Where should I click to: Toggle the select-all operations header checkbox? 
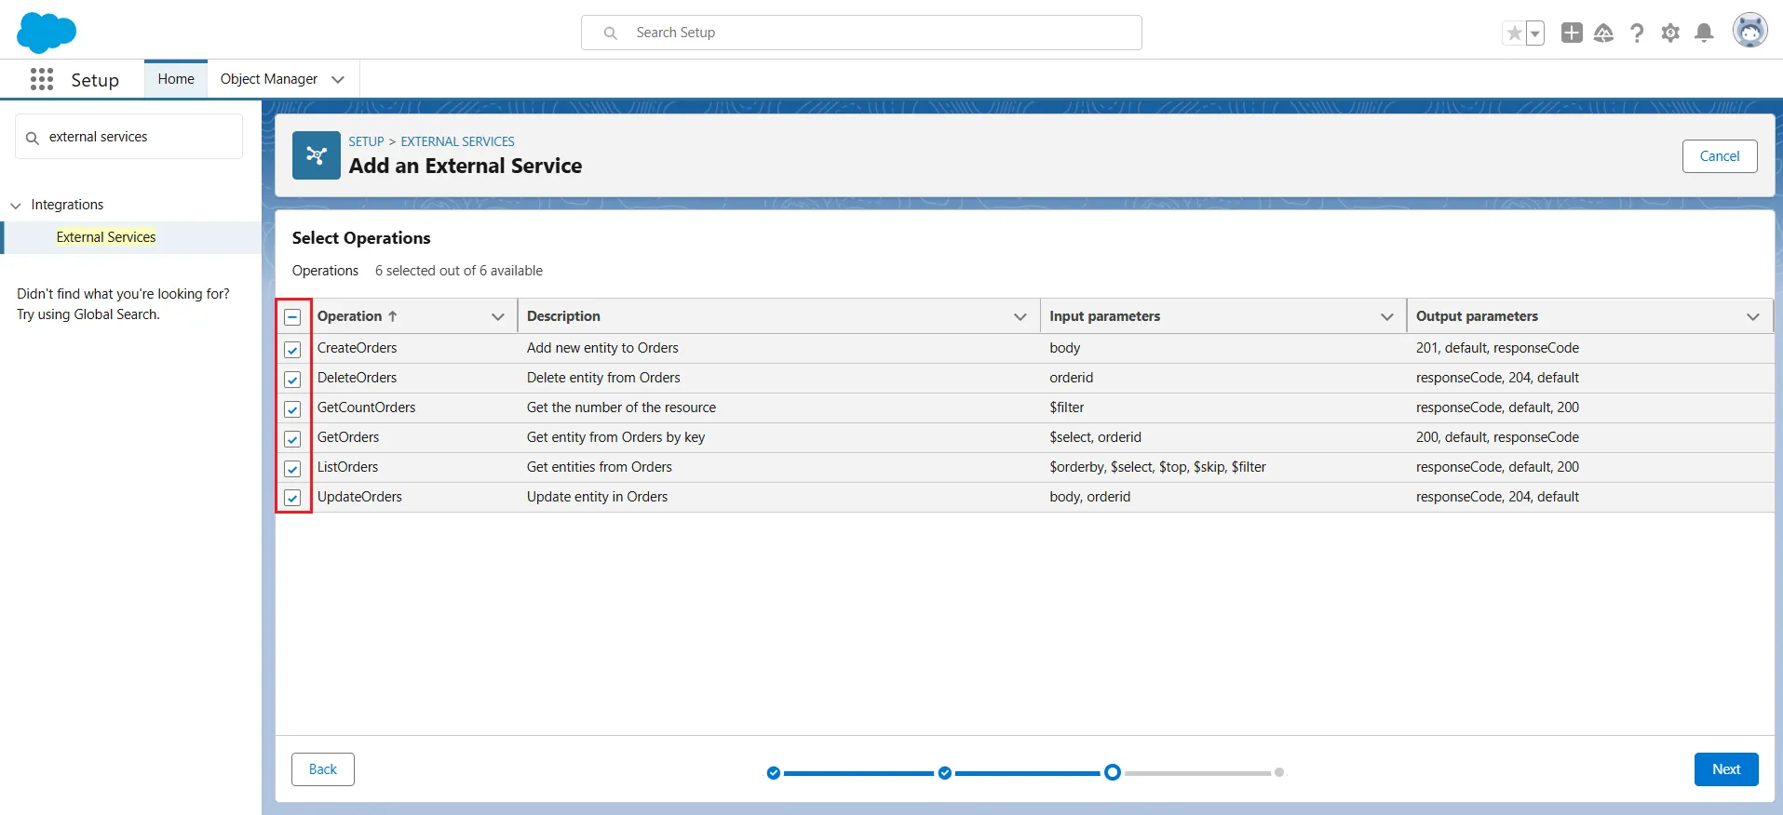292,317
